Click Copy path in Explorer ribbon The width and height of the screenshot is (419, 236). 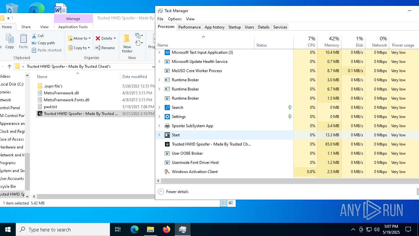click(43, 43)
